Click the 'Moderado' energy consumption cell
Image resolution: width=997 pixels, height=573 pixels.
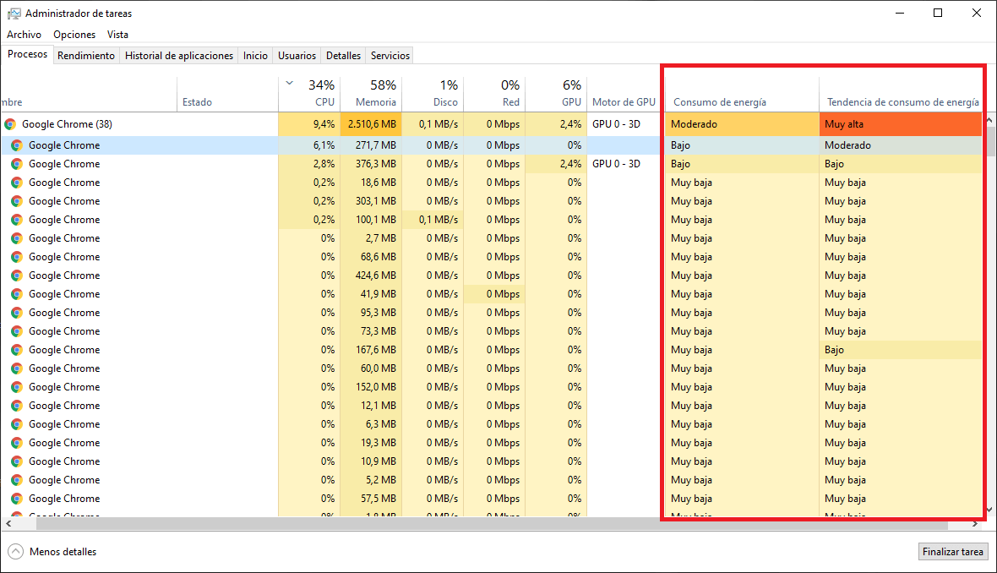click(x=742, y=124)
